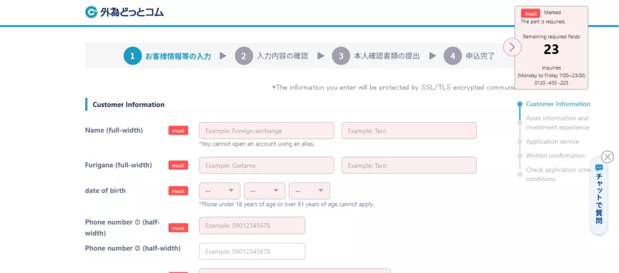This screenshot has width=619, height=273.
Task: Click step label お客様情報等の入力
Action: coord(178,56)
